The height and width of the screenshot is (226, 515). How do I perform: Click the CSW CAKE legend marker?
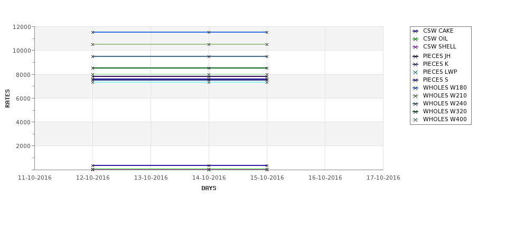pos(416,31)
